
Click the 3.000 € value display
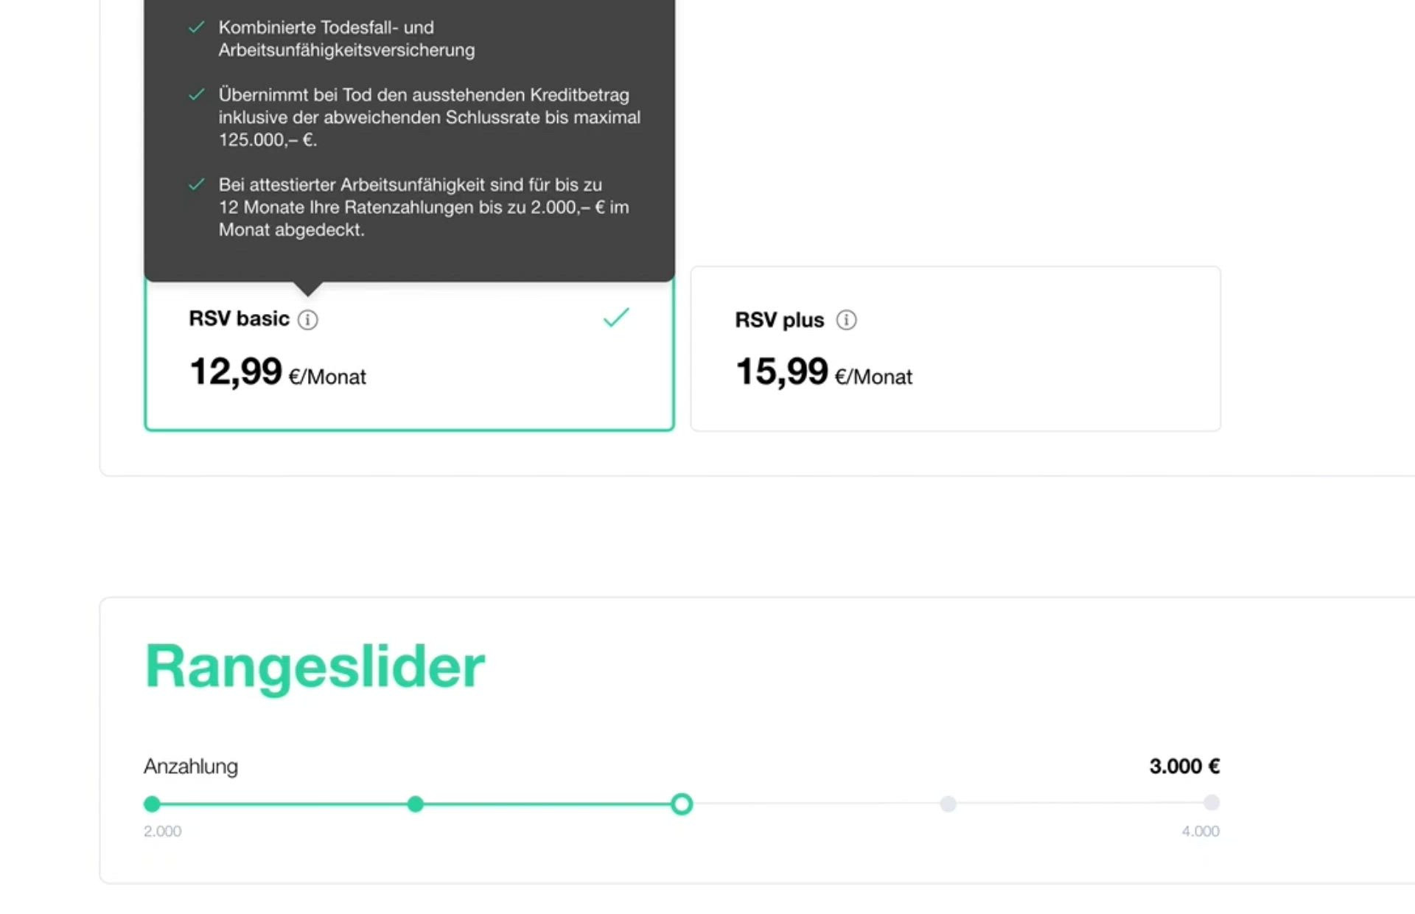click(1184, 767)
